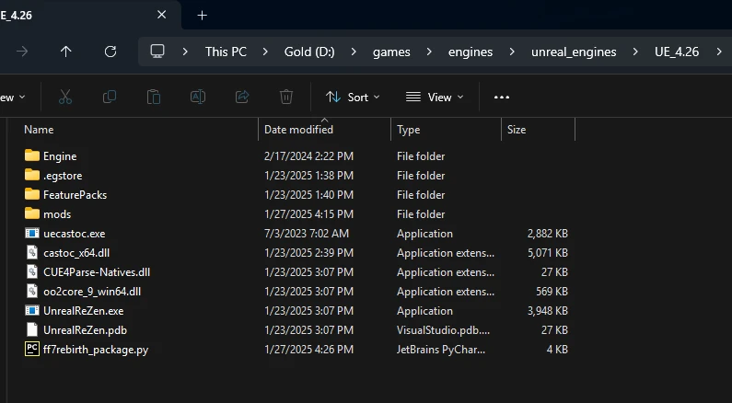
Task: Click the JetBrains PyChar... type cell
Action: 441,350
